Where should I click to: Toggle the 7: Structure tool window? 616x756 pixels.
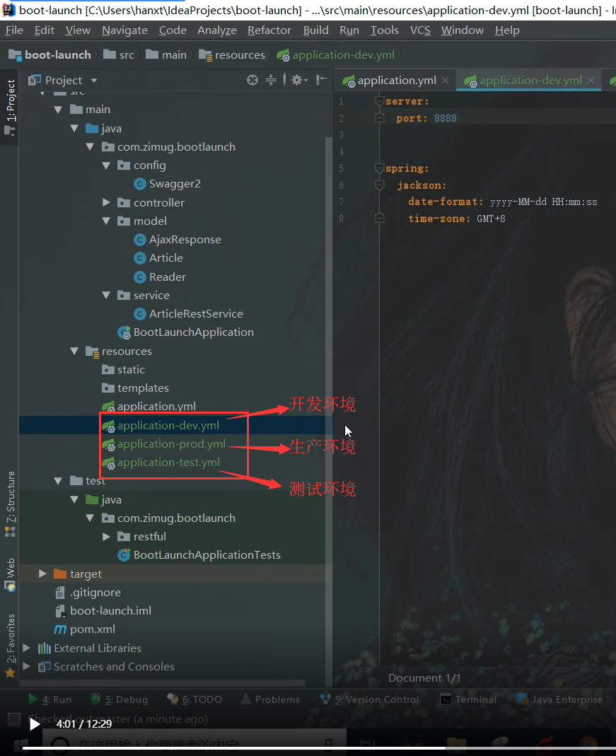10,504
